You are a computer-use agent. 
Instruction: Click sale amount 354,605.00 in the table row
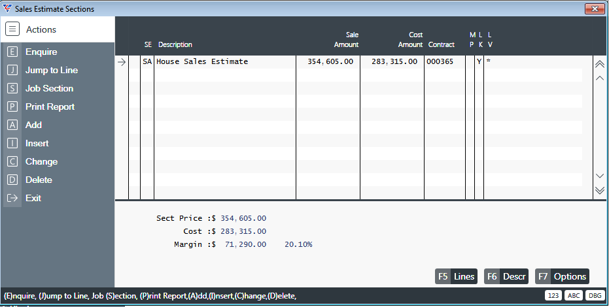coord(330,61)
